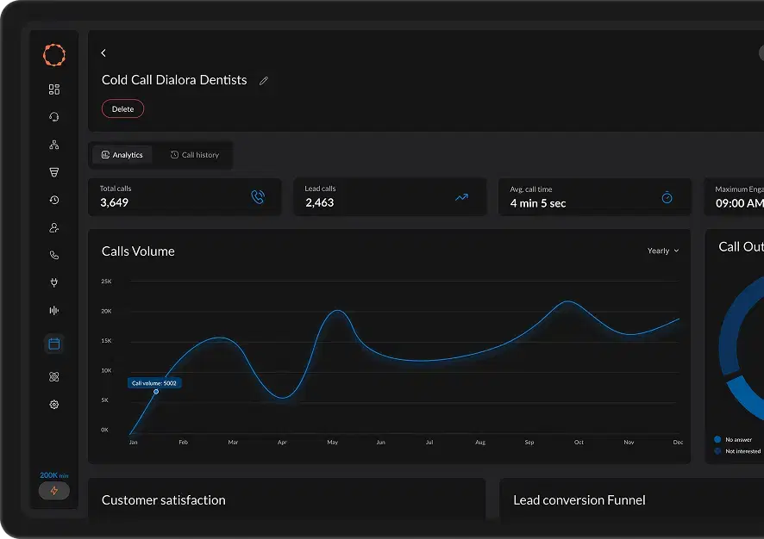The width and height of the screenshot is (764, 539).
Task: Select the highlighted calendar icon in sidebar
Action: pyautogui.click(x=54, y=344)
